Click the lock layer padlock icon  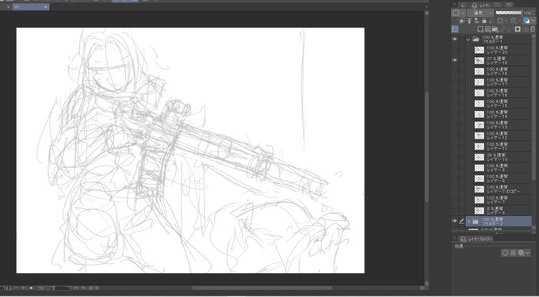point(484,21)
